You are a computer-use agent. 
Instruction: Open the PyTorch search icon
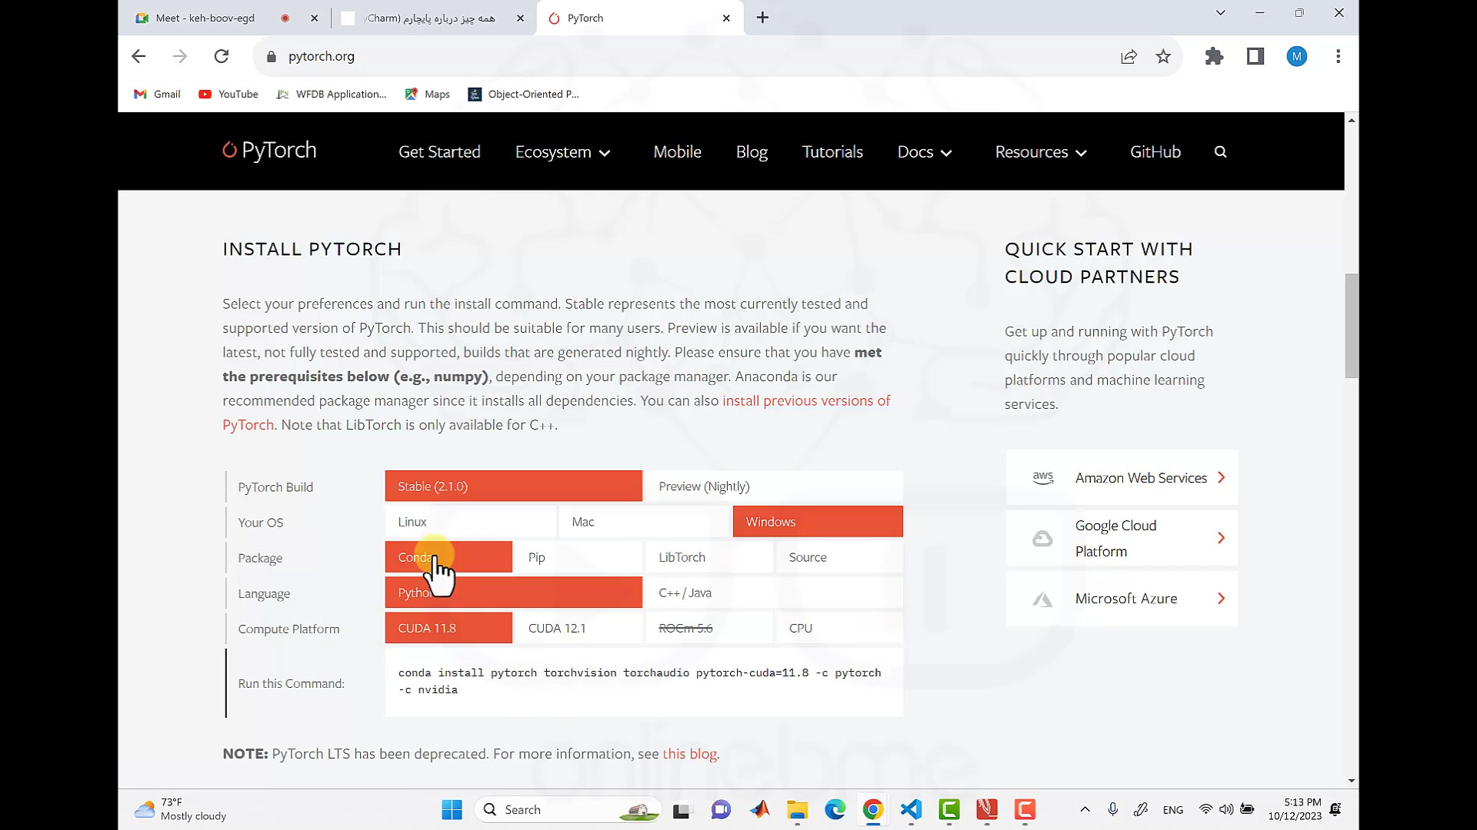[x=1221, y=151]
